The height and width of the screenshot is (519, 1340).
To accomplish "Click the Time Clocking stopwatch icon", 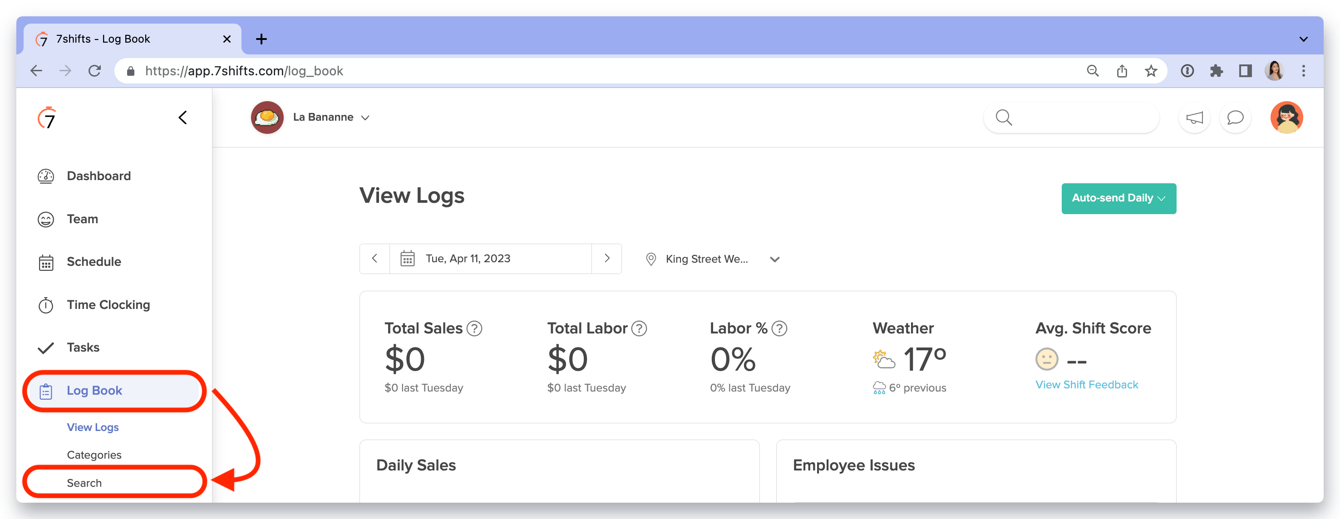I will (x=46, y=305).
